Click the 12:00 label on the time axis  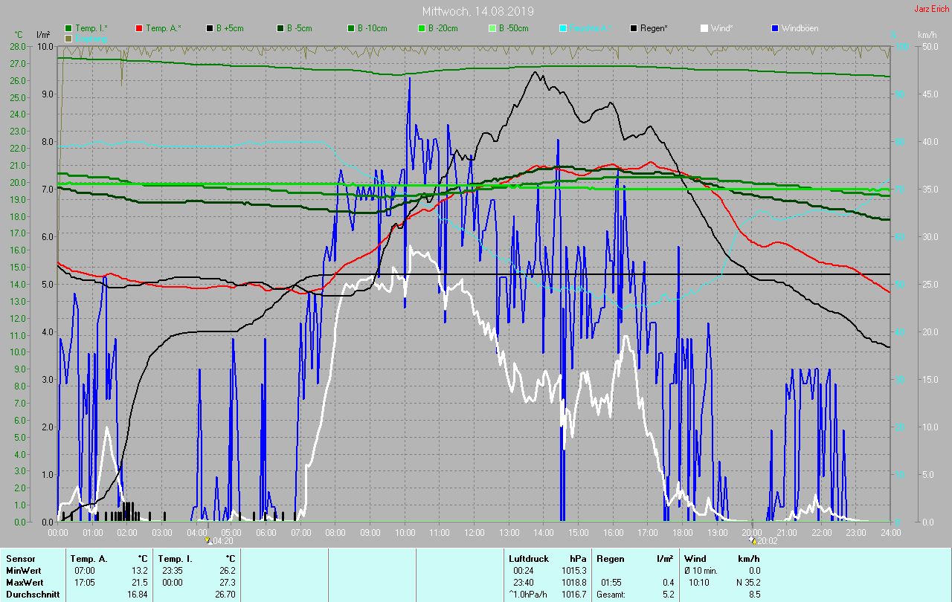[x=475, y=533]
